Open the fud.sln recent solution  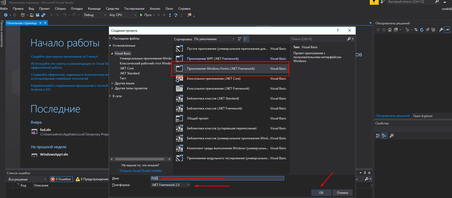(x=45, y=130)
